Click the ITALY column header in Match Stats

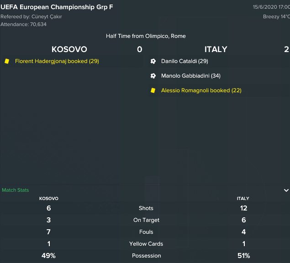pyautogui.click(x=243, y=199)
